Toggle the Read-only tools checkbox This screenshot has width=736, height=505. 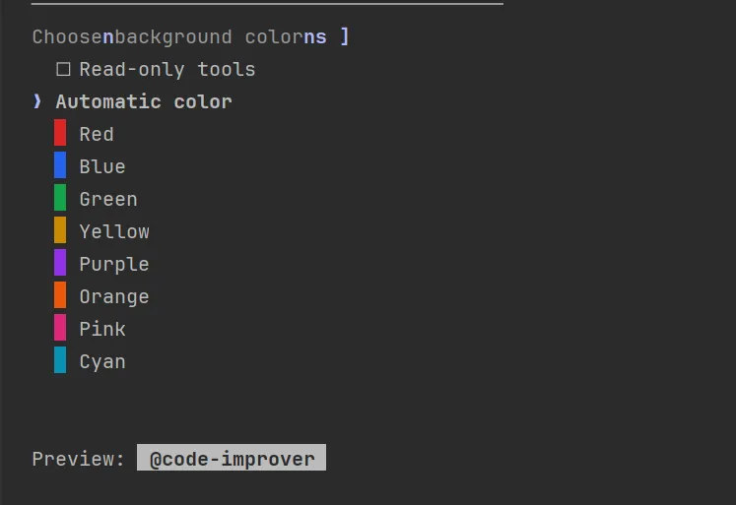point(64,69)
